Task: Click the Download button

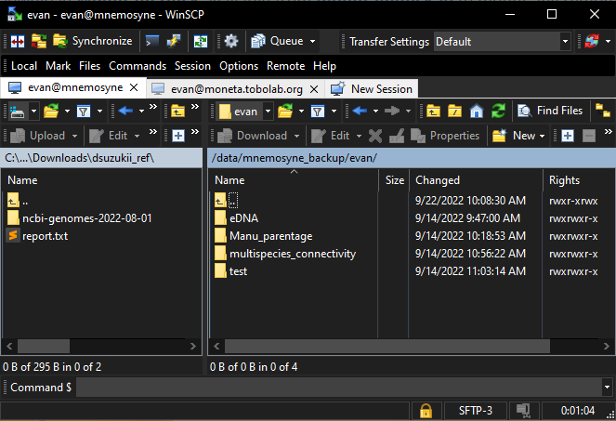Action: point(253,136)
